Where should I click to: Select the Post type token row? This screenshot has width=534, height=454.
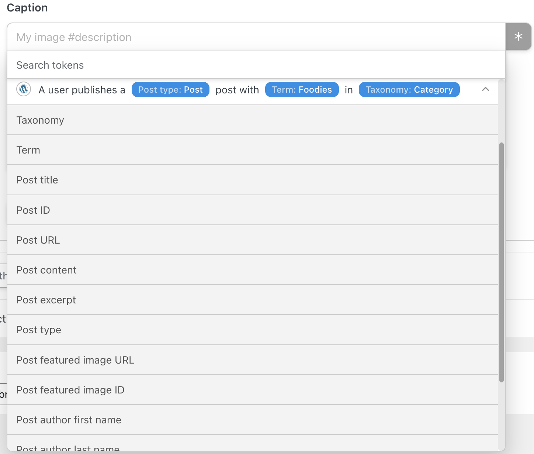[253, 330]
